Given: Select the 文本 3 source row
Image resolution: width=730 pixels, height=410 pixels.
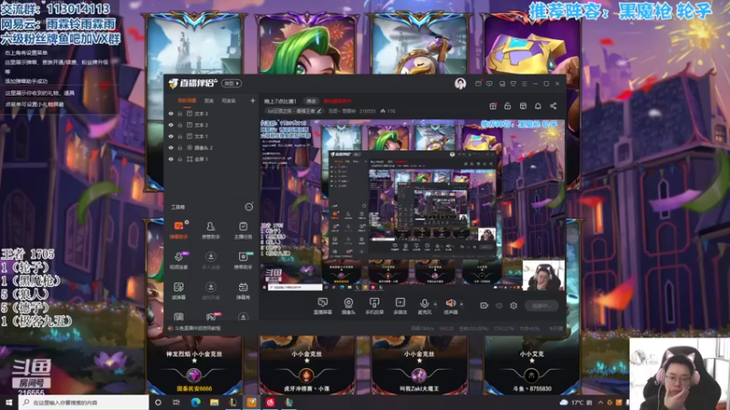Looking at the screenshot, I should pyautogui.click(x=212, y=113).
